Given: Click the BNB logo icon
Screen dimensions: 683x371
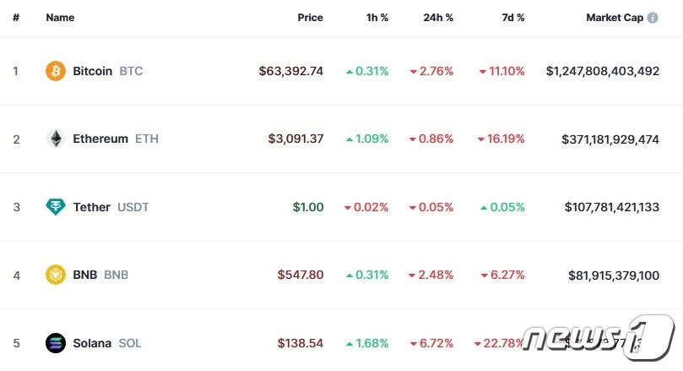Looking at the screenshot, I should 56,275.
